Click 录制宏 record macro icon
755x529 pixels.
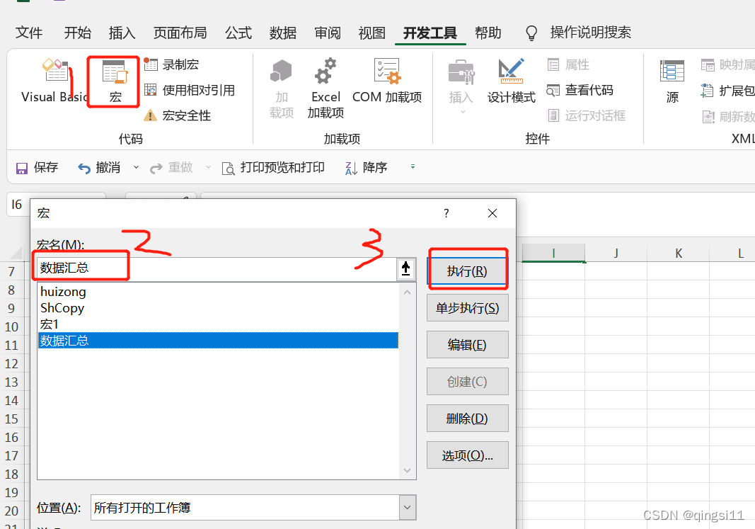tap(151, 64)
